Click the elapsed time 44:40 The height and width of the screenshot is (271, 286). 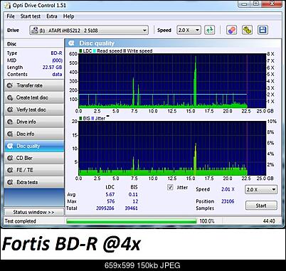(269, 221)
